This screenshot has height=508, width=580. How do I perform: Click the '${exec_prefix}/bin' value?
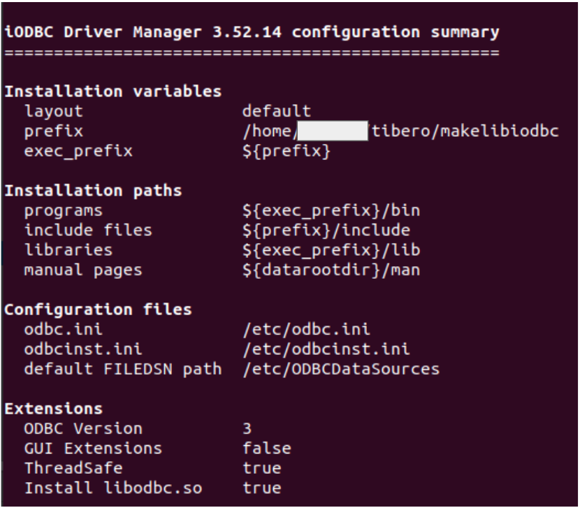click(x=331, y=210)
